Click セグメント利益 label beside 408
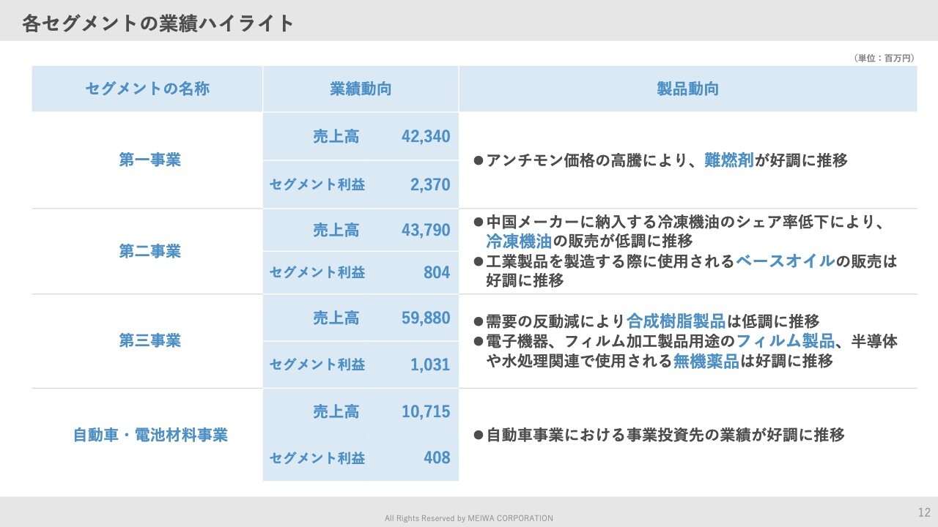 point(317,458)
